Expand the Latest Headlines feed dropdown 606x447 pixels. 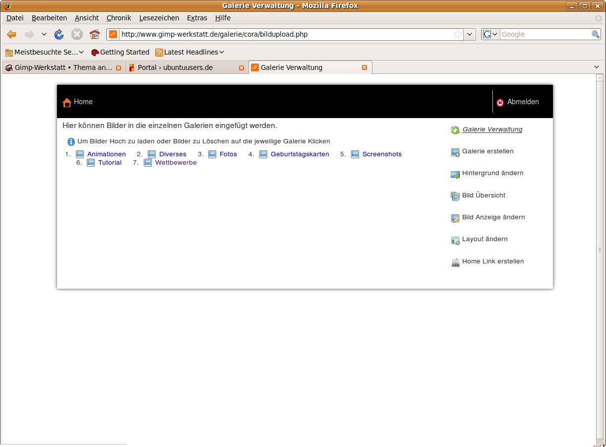tap(190, 52)
